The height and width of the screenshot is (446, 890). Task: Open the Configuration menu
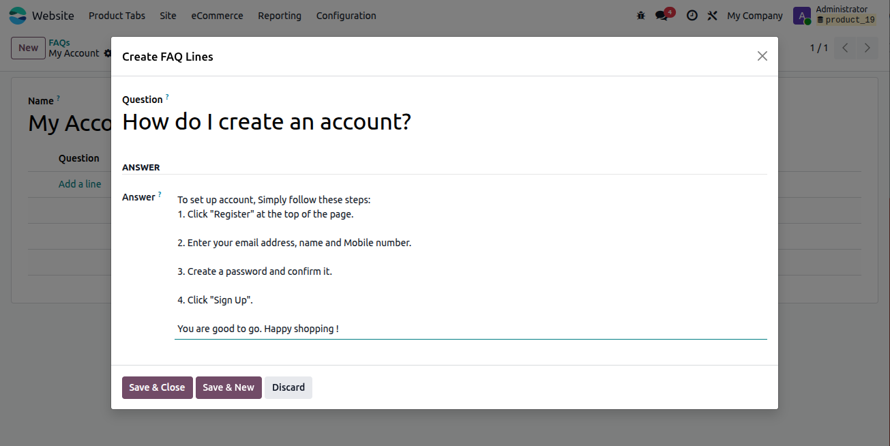(346, 16)
